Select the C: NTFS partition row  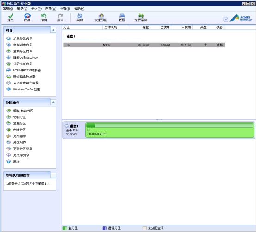[x=144, y=45]
